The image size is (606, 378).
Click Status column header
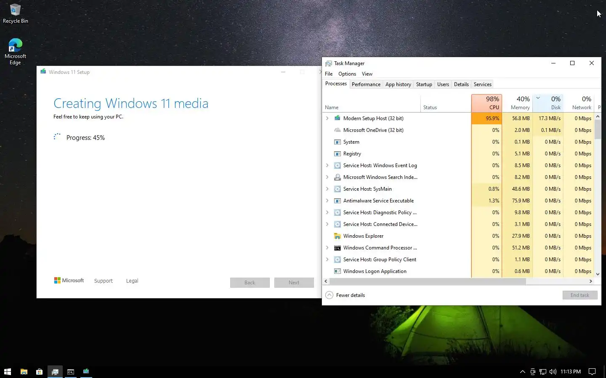(446, 103)
